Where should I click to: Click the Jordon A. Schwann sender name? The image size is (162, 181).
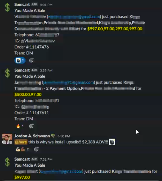(32, 136)
